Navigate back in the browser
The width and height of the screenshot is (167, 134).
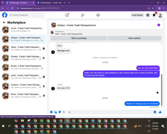(x=3, y=8)
